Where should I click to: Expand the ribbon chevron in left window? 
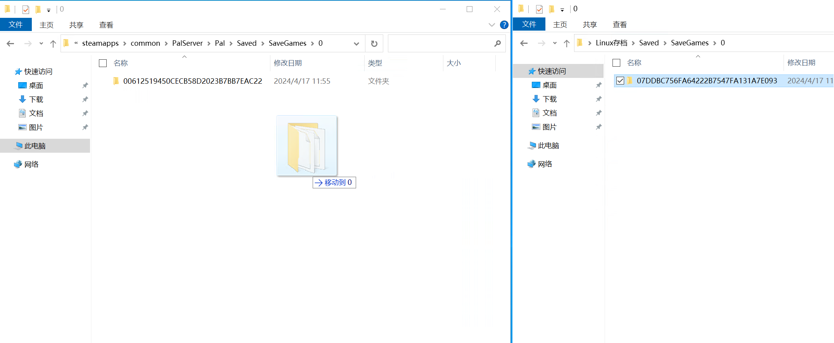pos(492,25)
